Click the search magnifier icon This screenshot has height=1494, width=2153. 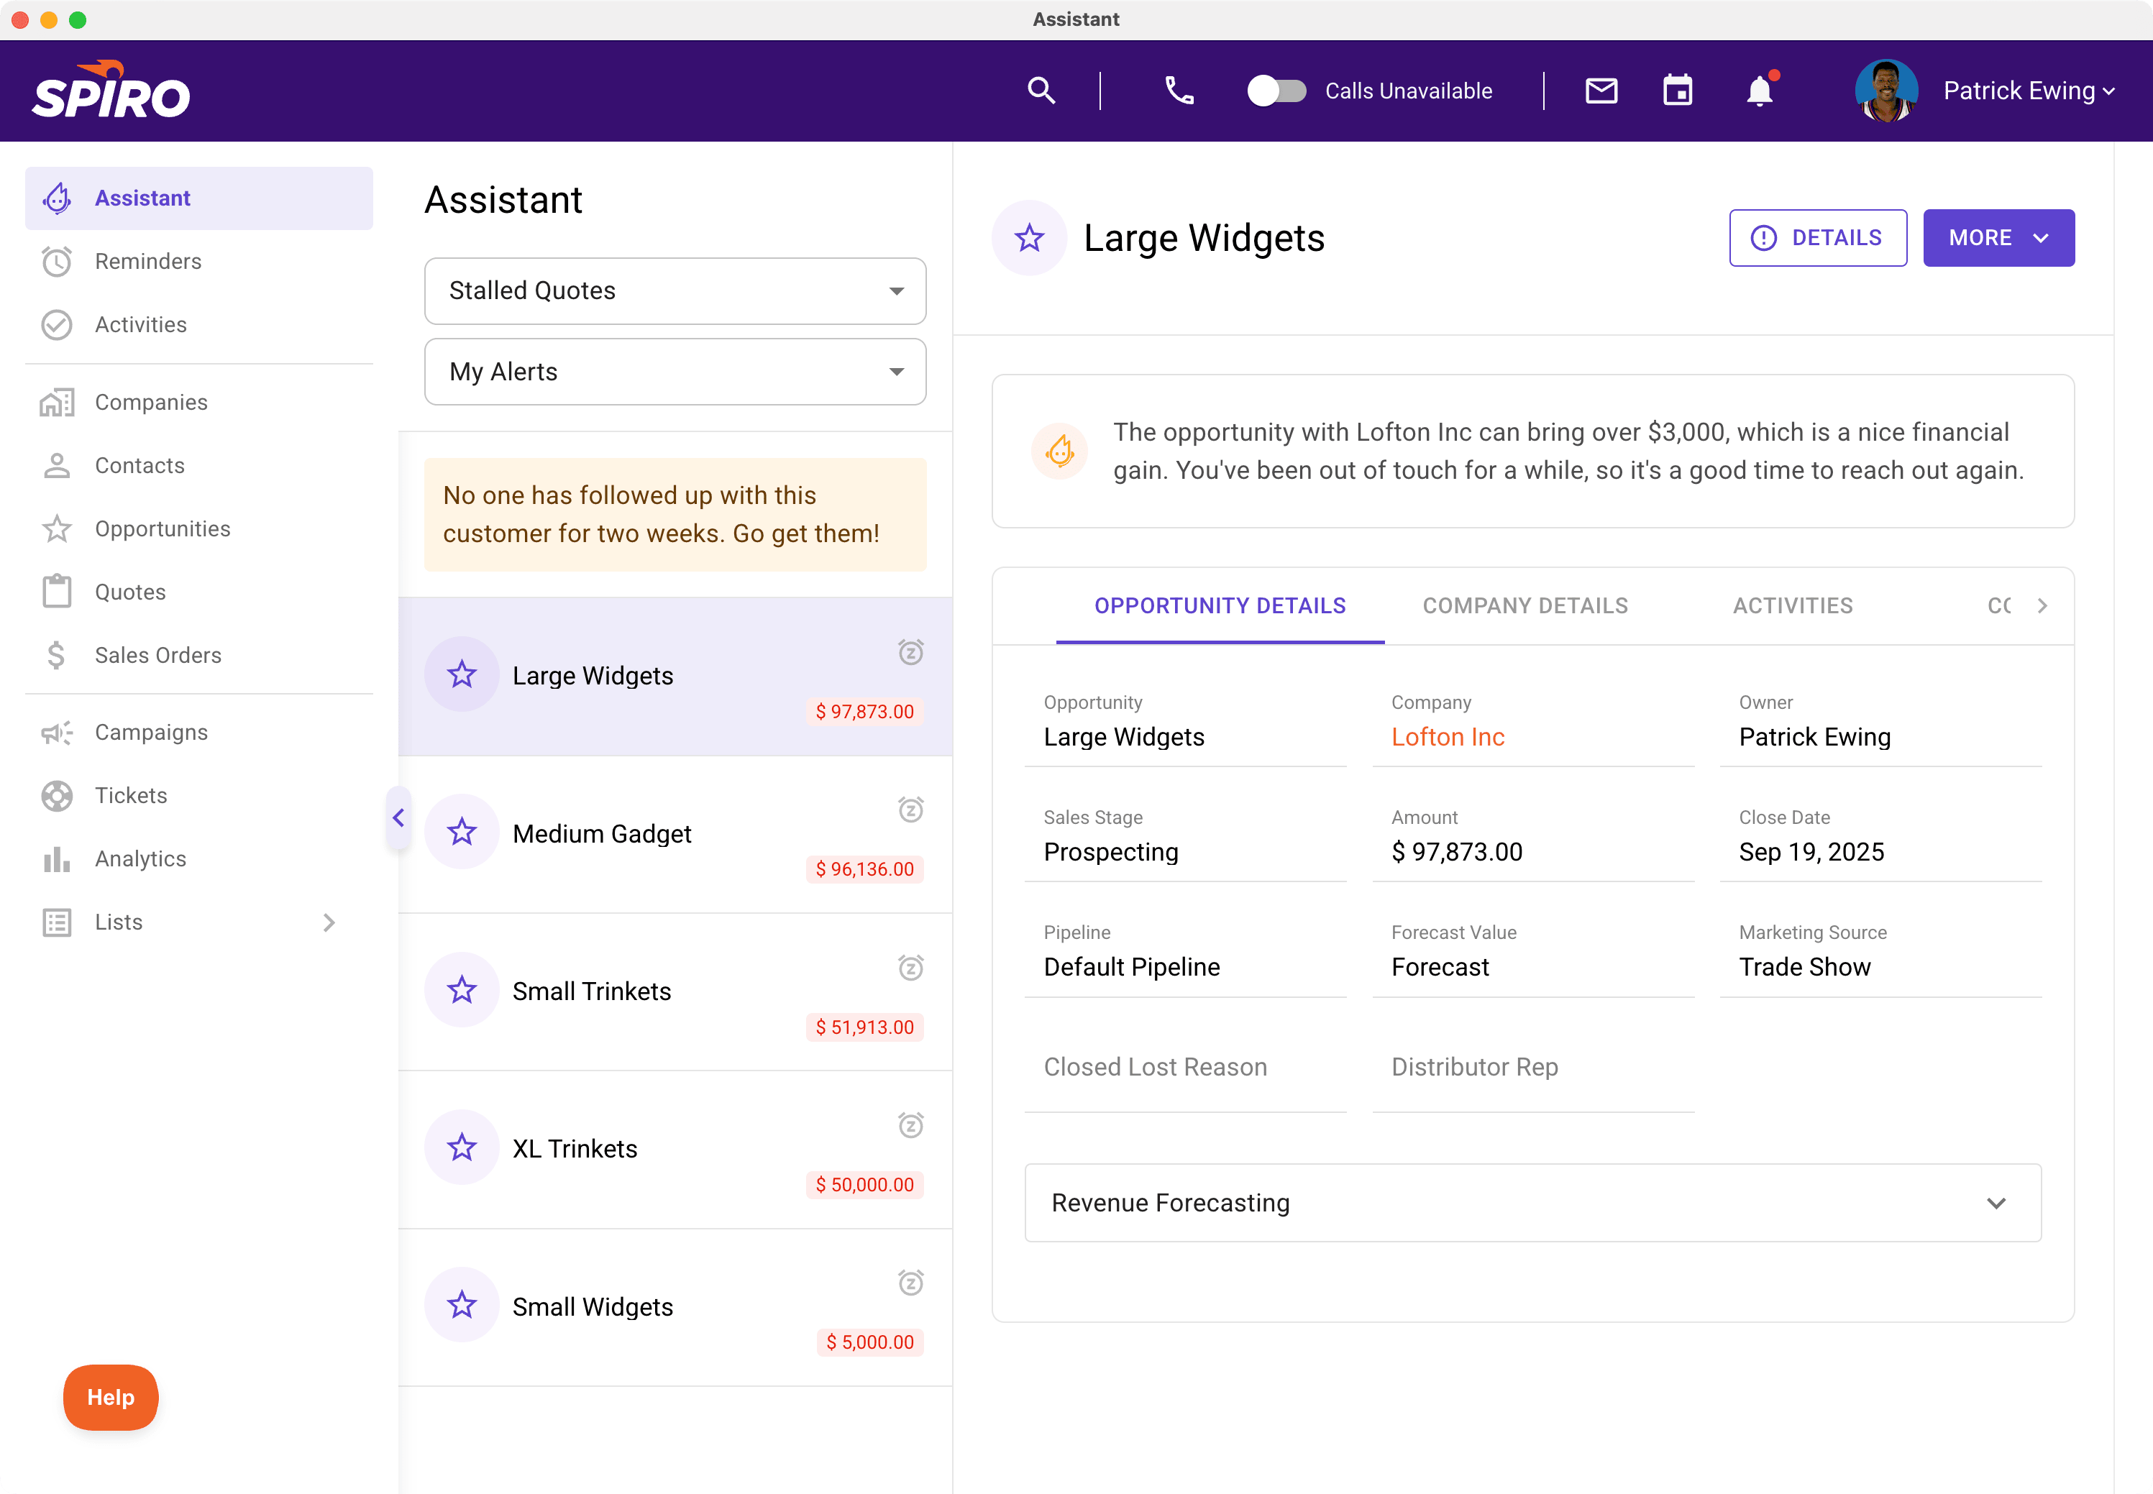click(x=1041, y=91)
